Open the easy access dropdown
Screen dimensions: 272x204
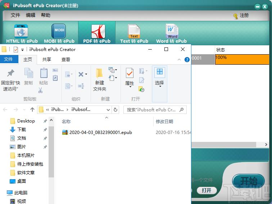tap(113, 78)
